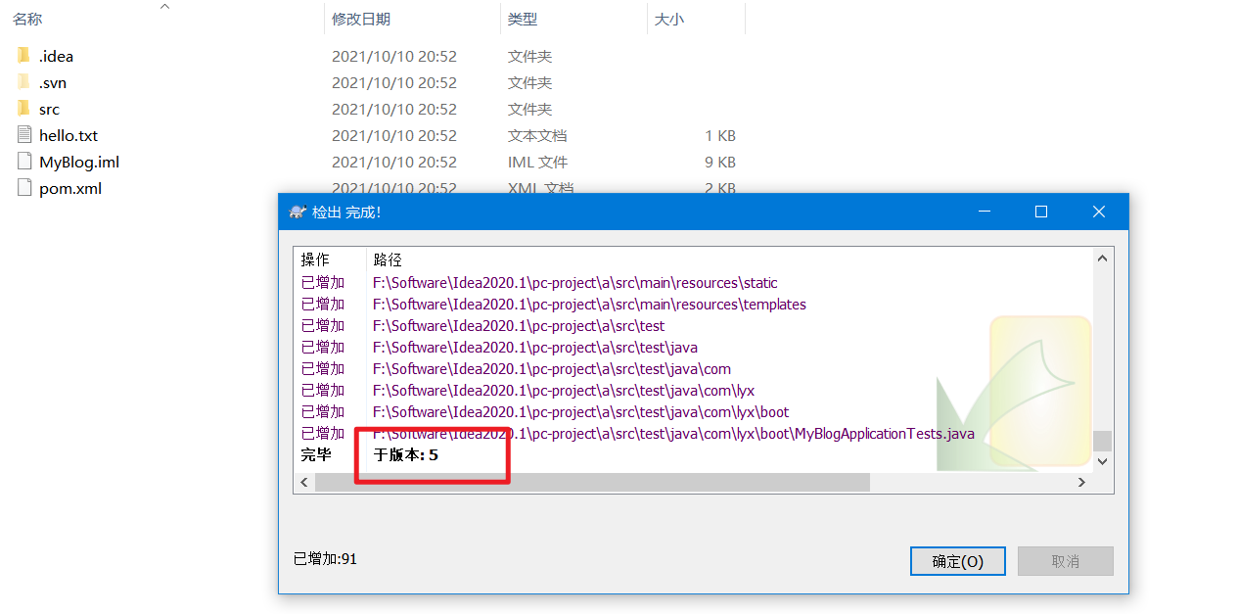
Task: Click the date cell of .idea folder
Action: (x=394, y=56)
